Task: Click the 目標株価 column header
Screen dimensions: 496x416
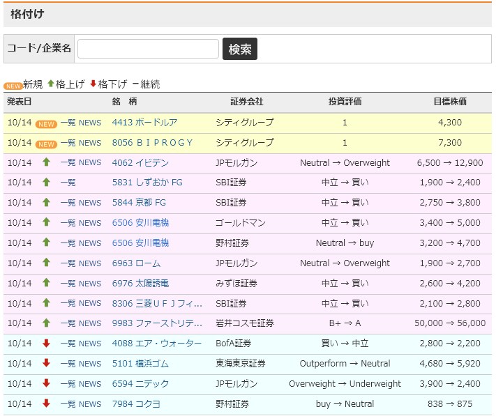Action: [449, 102]
